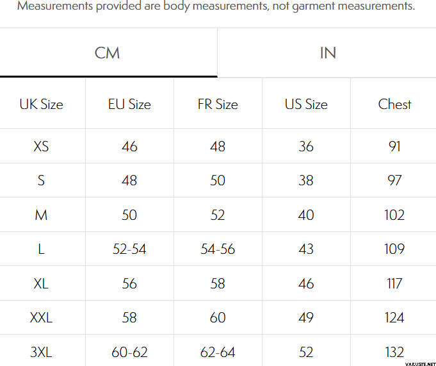Select the L size row label
Image resolution: width=436 pixels, height=366 pixels.
coord(42,249)
